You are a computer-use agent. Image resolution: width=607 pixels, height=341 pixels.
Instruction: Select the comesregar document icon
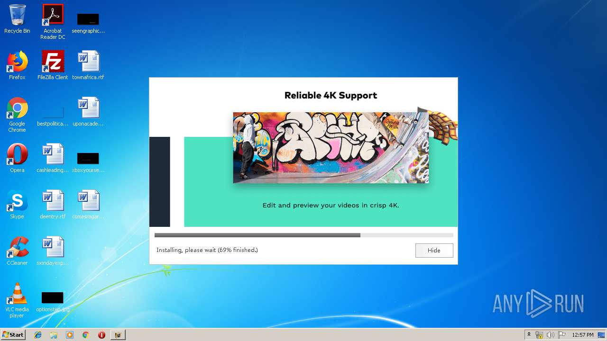pyautogui.click(x=88, y=205)
